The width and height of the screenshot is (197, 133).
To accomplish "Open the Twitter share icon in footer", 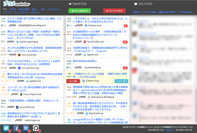I will click(6, 128).
